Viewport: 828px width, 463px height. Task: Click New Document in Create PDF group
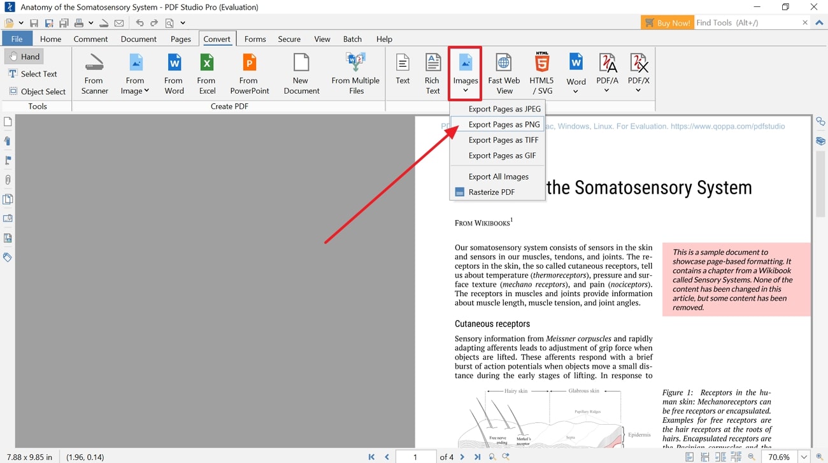point(301,74)
